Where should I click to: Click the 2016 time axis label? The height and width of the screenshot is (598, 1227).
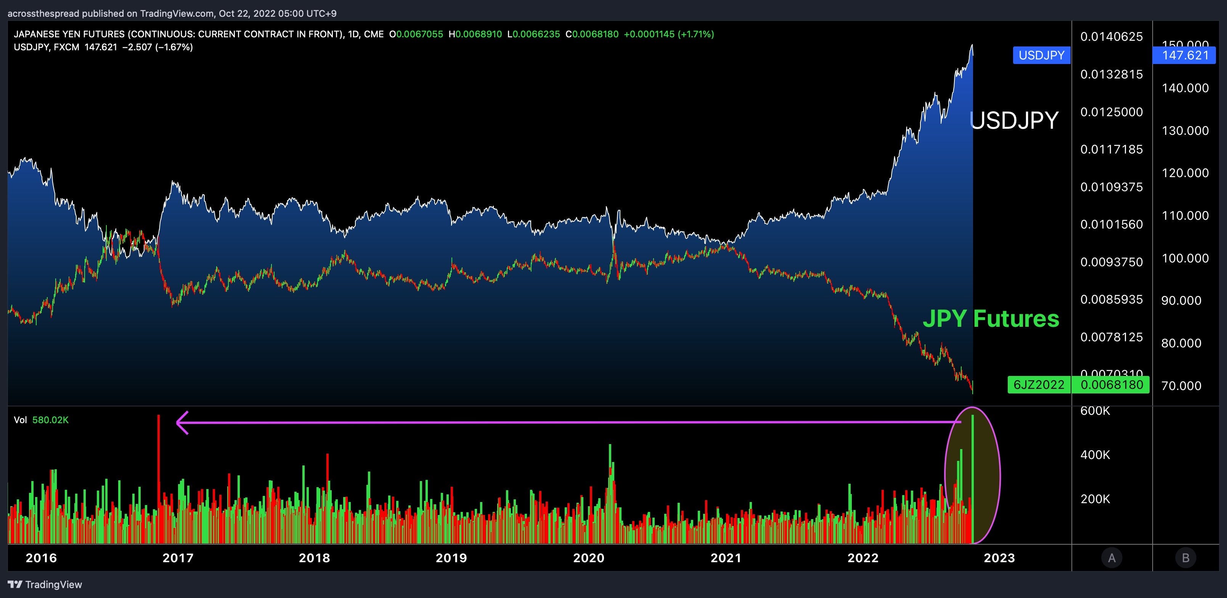click(41, 558)
